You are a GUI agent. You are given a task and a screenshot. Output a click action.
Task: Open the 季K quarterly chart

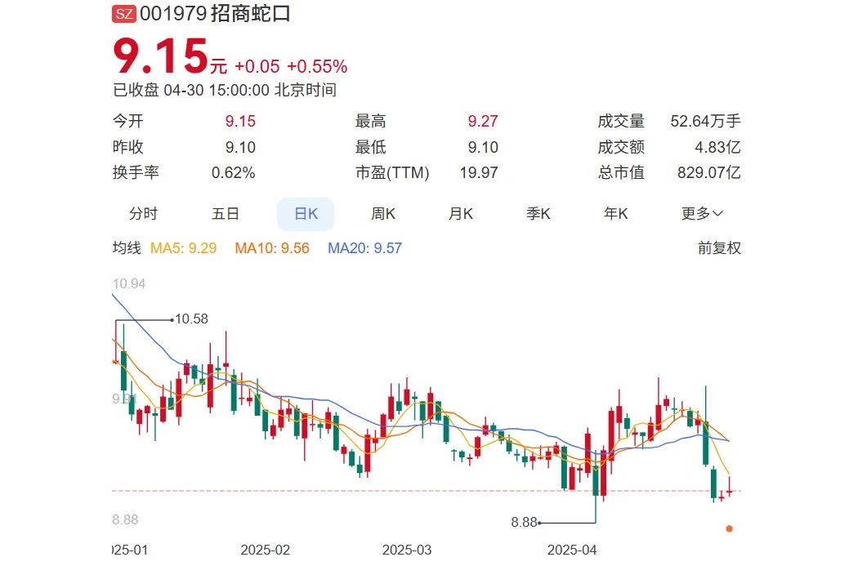(x=538, y=214)
